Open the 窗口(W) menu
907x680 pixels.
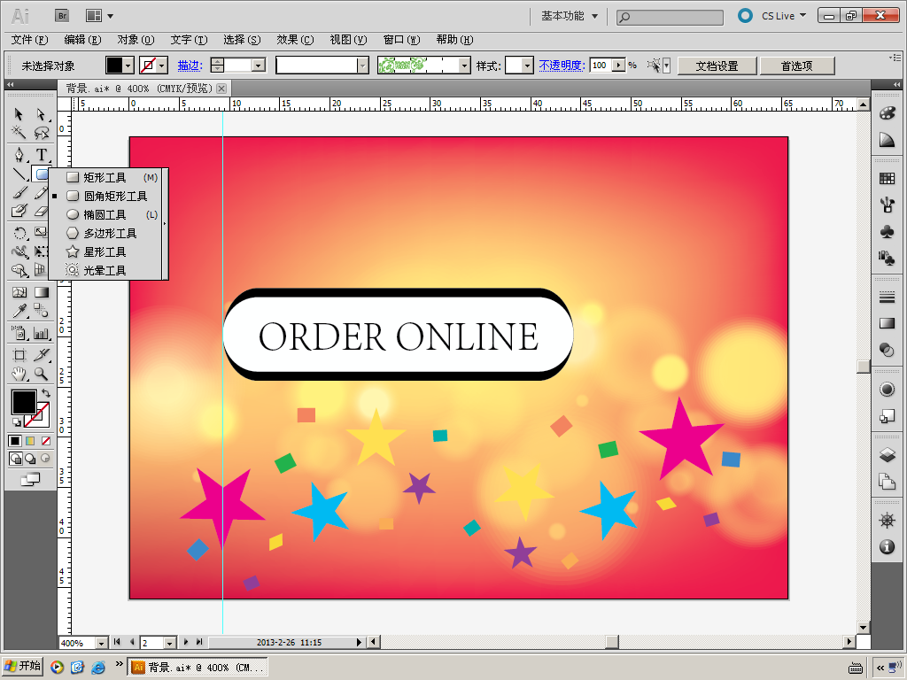point(401,40)
